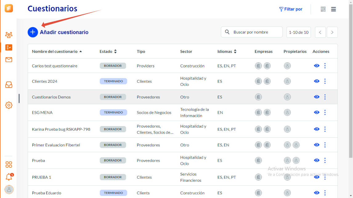
Task: View Primer Evaluacion Fibertel eye icon
Action: (317, 145)
